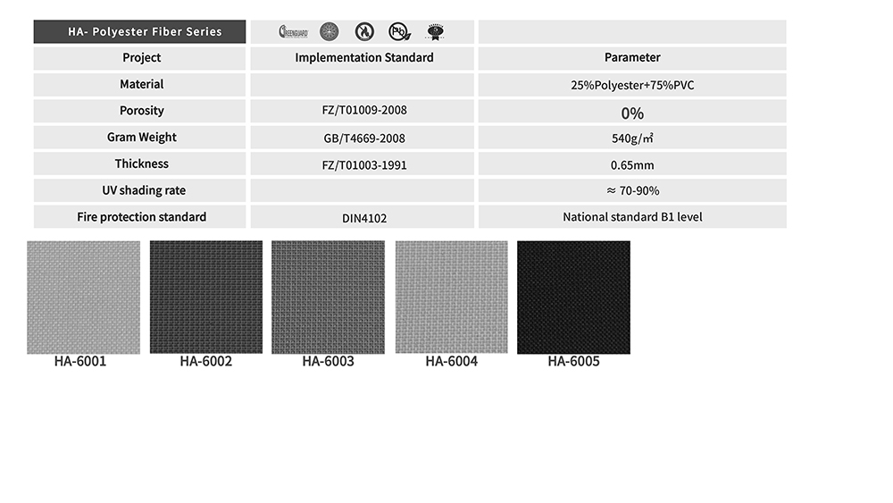Click the HA-6005 label text
Screen dimensions: 893x503
pos(573,362)
